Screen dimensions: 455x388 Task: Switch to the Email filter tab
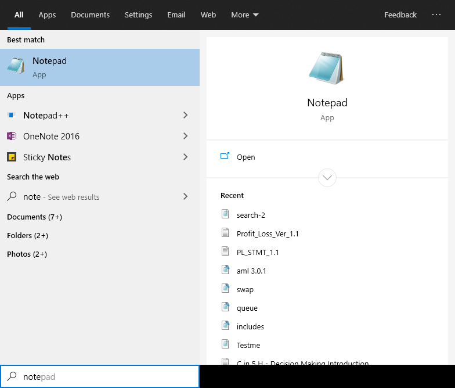[x=176, y=15]
